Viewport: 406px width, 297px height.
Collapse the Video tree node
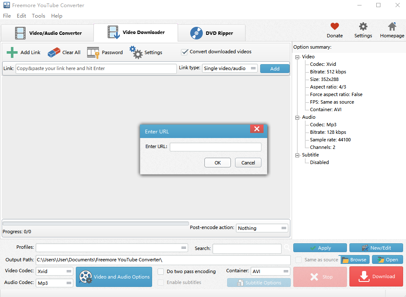pos(297,57)
